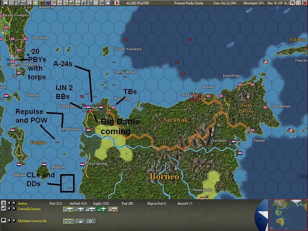Previous base arrow next to Ambon
The image size is (308, 231).
point(9,203)
